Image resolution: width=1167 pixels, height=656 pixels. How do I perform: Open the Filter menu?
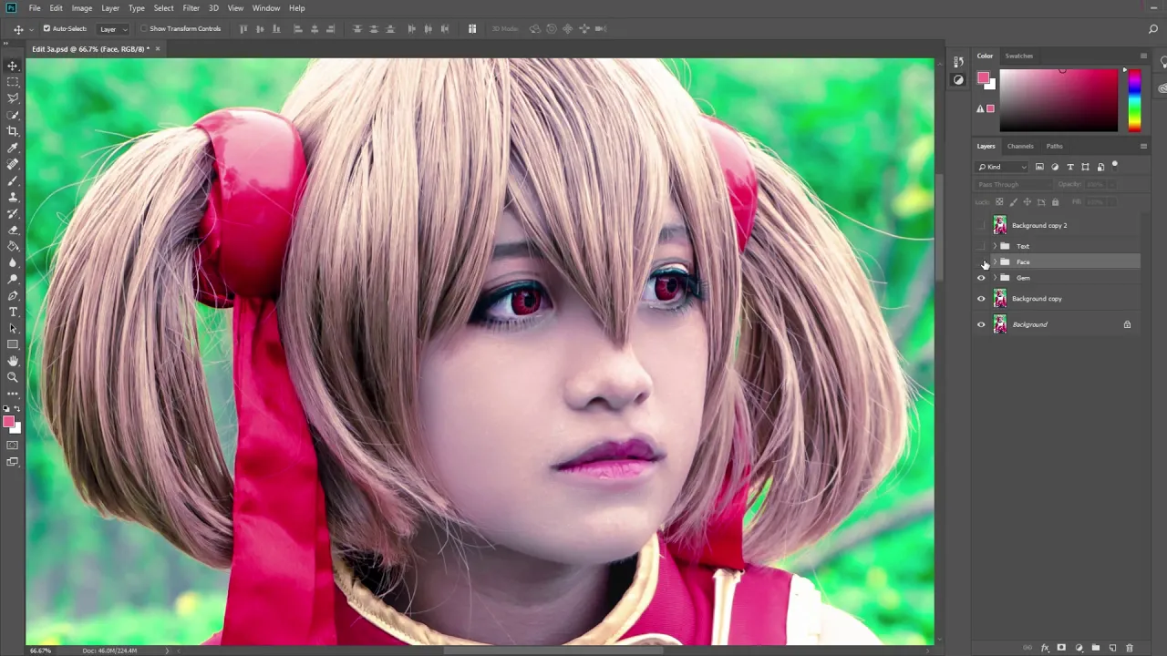(x=191, y=8)
